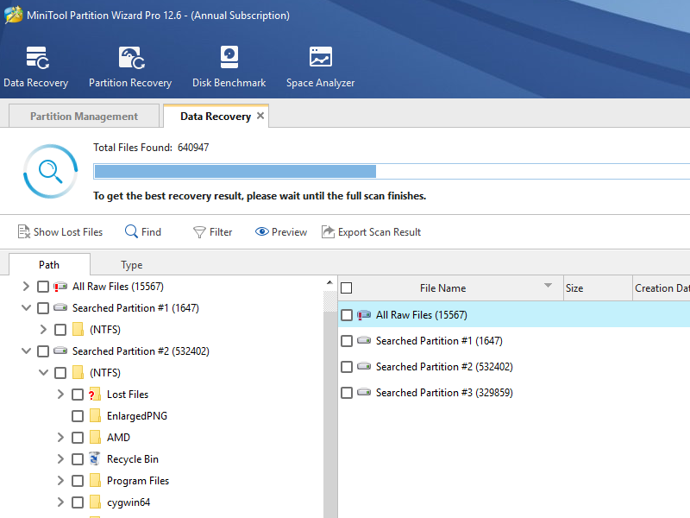The height and width of the screenshot is (518, 690).
Task: Click the Preview eye icon
Action: (x=262, y=232)
